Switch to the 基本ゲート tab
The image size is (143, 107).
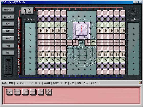coord(57,83)
